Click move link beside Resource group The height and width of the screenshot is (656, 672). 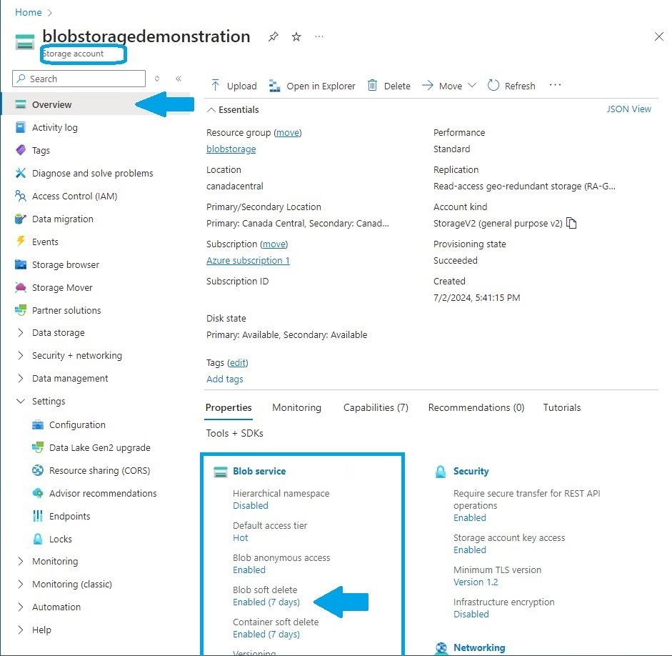pos(288,133)
